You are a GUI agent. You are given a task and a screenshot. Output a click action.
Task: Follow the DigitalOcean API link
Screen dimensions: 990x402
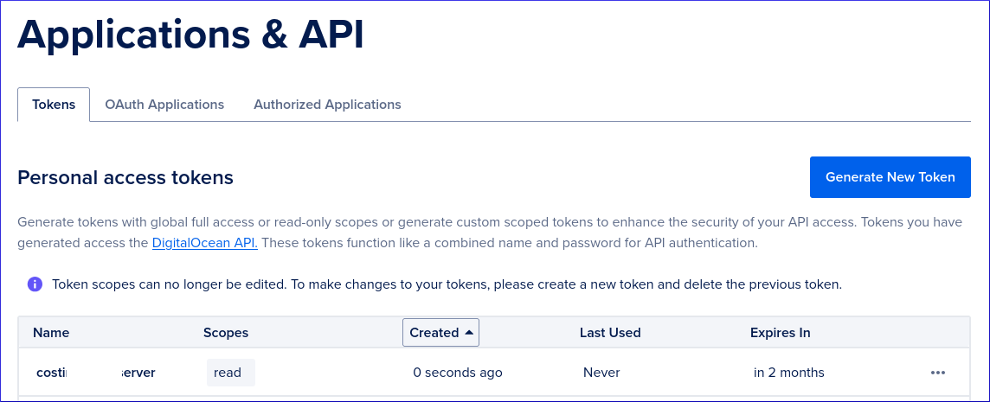(204, 243)
